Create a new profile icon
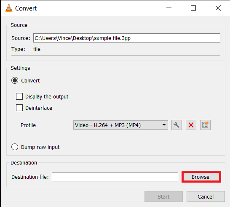Screen dimensions: 230x207 [205, 125]
